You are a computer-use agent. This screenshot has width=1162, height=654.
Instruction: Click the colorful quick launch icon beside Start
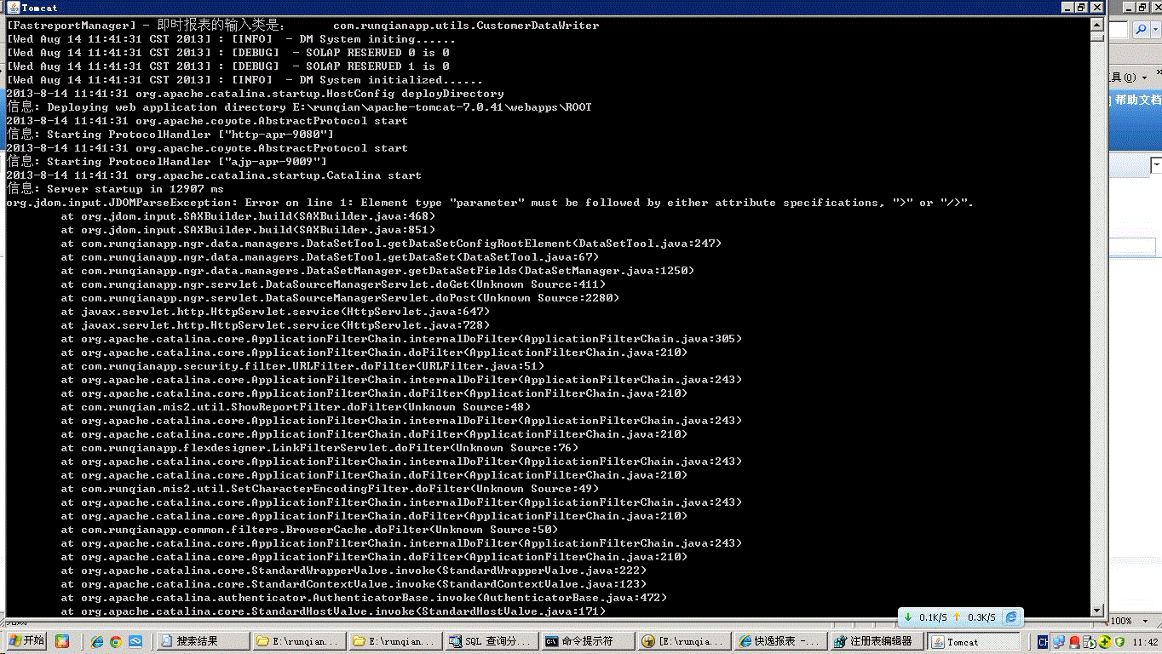click(x=62, y=641)
